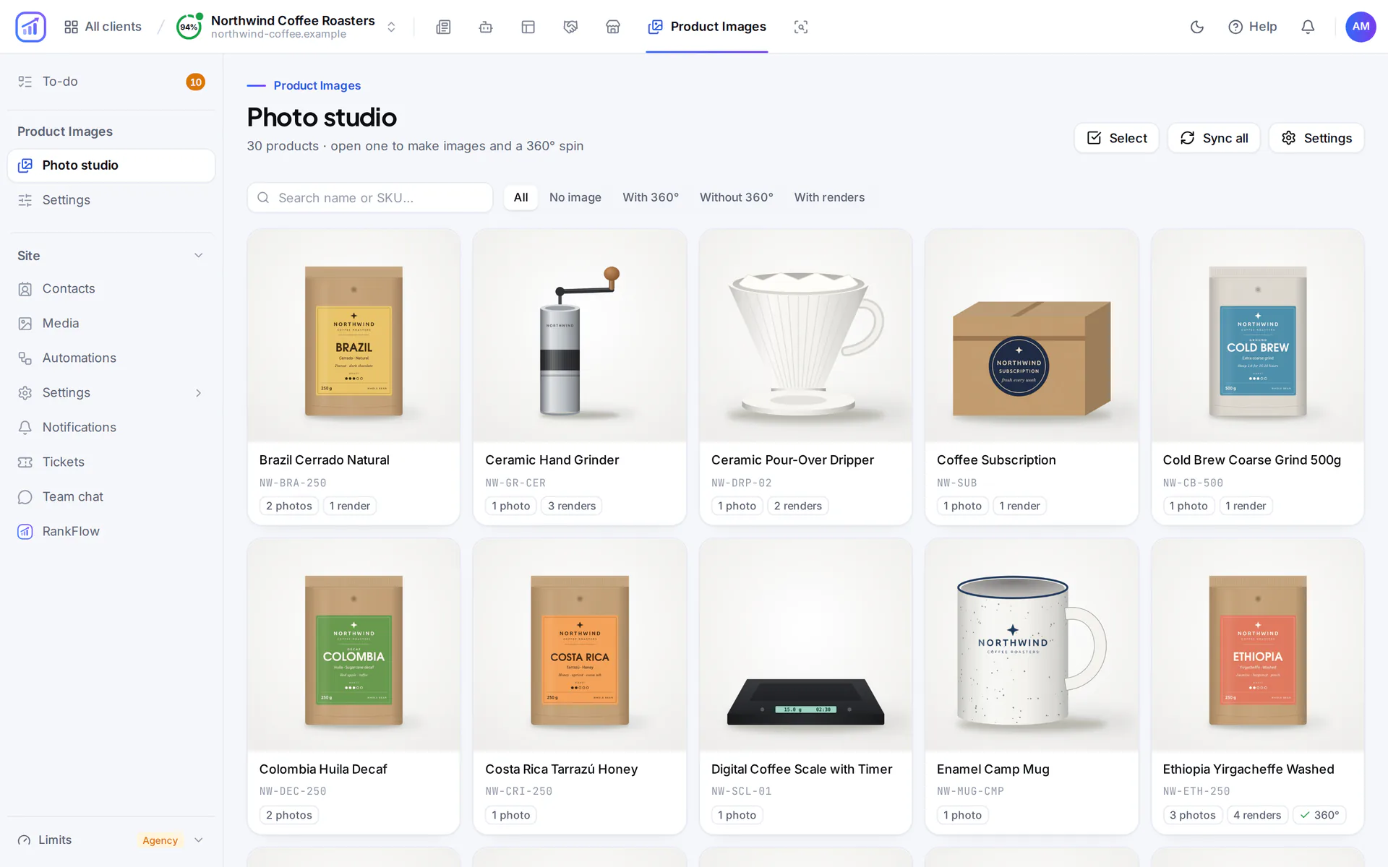
Task: Select the No image filter tab
Action: pos(575,197)
